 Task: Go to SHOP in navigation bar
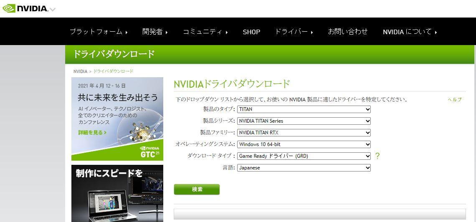pyautogui.click(x=251, y=32)
